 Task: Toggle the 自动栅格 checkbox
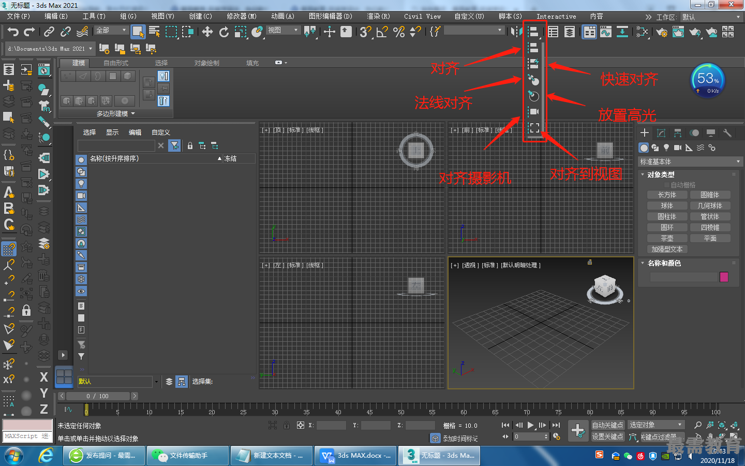667,185
